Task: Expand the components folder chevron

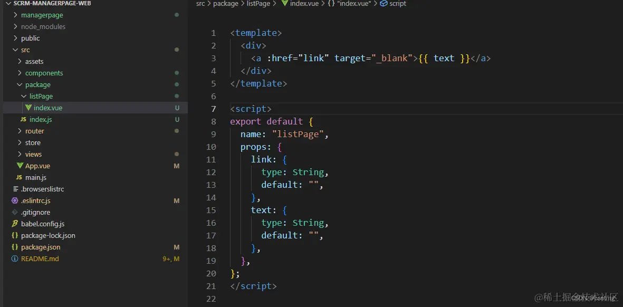Action: [20, 73]
